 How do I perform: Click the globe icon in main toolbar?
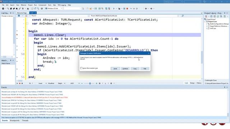(x=42, y=9)
